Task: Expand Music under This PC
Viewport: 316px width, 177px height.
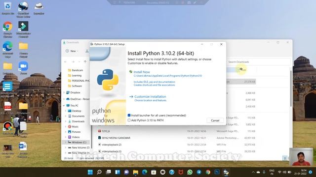Action: [x=66, y=127]
